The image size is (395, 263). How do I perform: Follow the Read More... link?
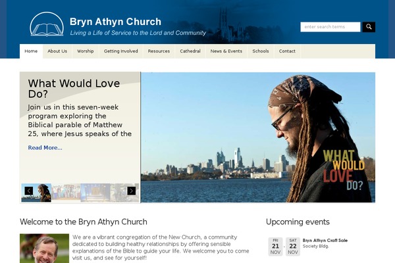(45, 148)
